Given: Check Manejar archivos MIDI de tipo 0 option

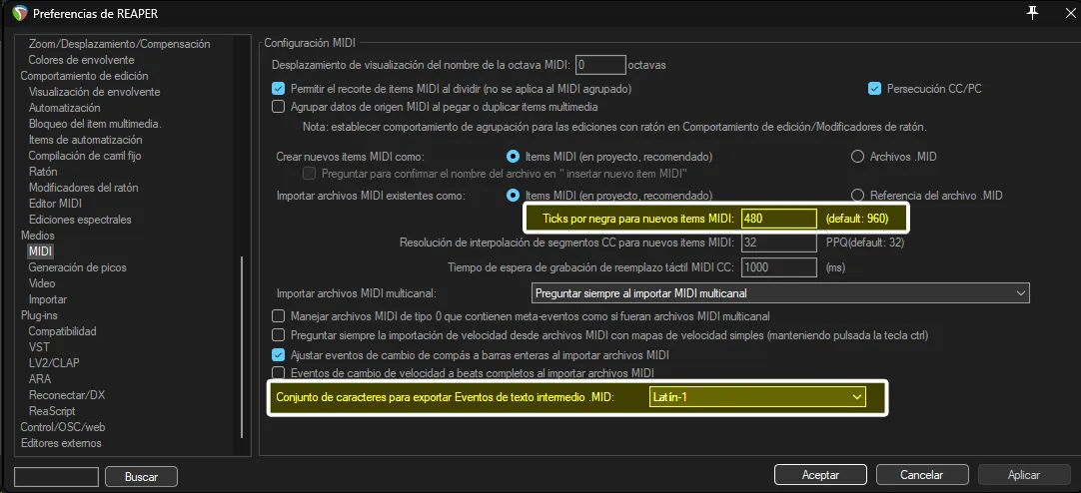Looking at the screenshot, I should coord(279,316).
